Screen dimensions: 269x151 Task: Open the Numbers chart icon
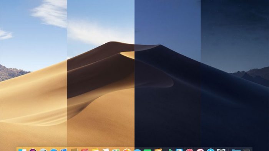[169, 150]
